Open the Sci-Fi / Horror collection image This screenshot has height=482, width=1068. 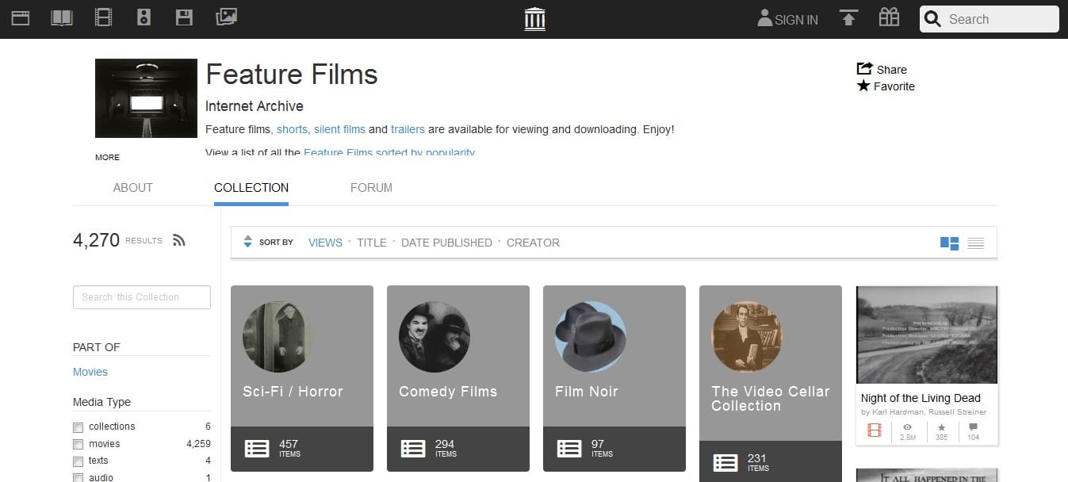click(278, 337)
